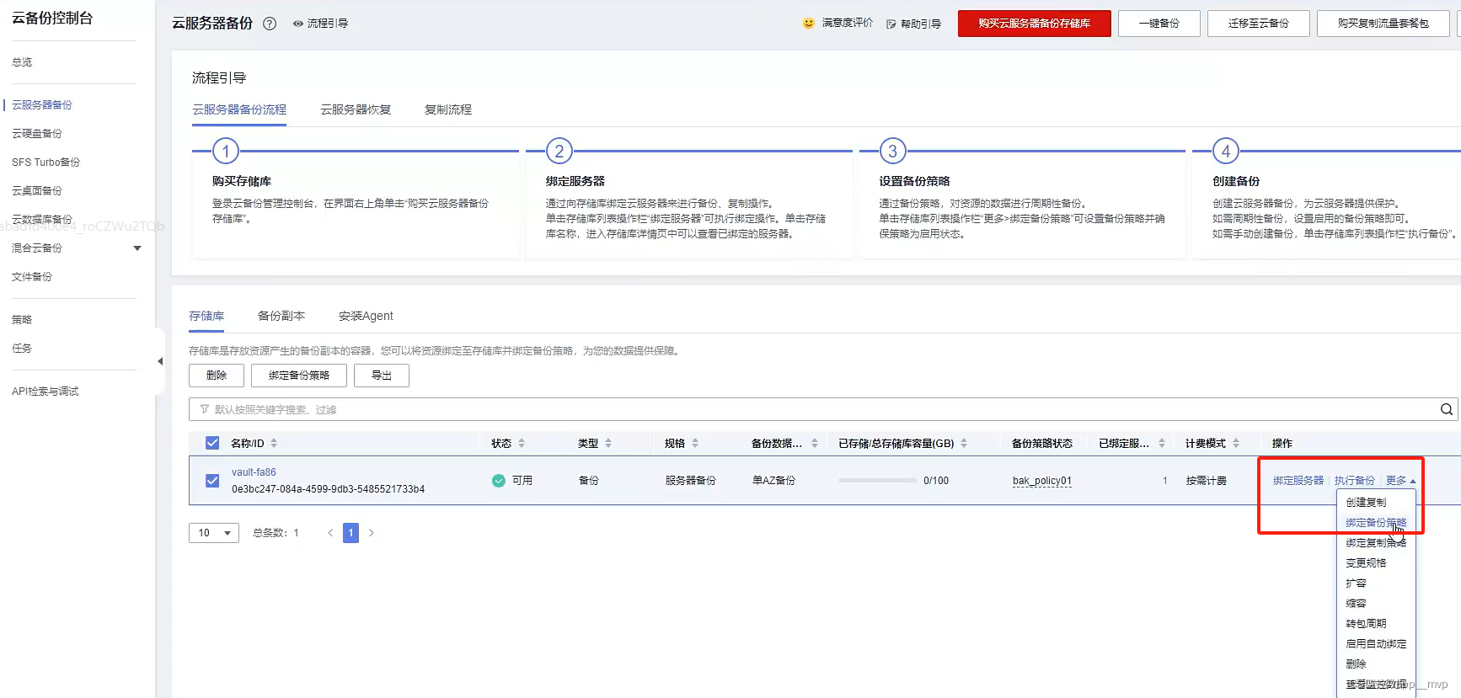Click step 3 circle in the flow guide
Viewport: 1461px width, 698px height.
coord(893,152)
